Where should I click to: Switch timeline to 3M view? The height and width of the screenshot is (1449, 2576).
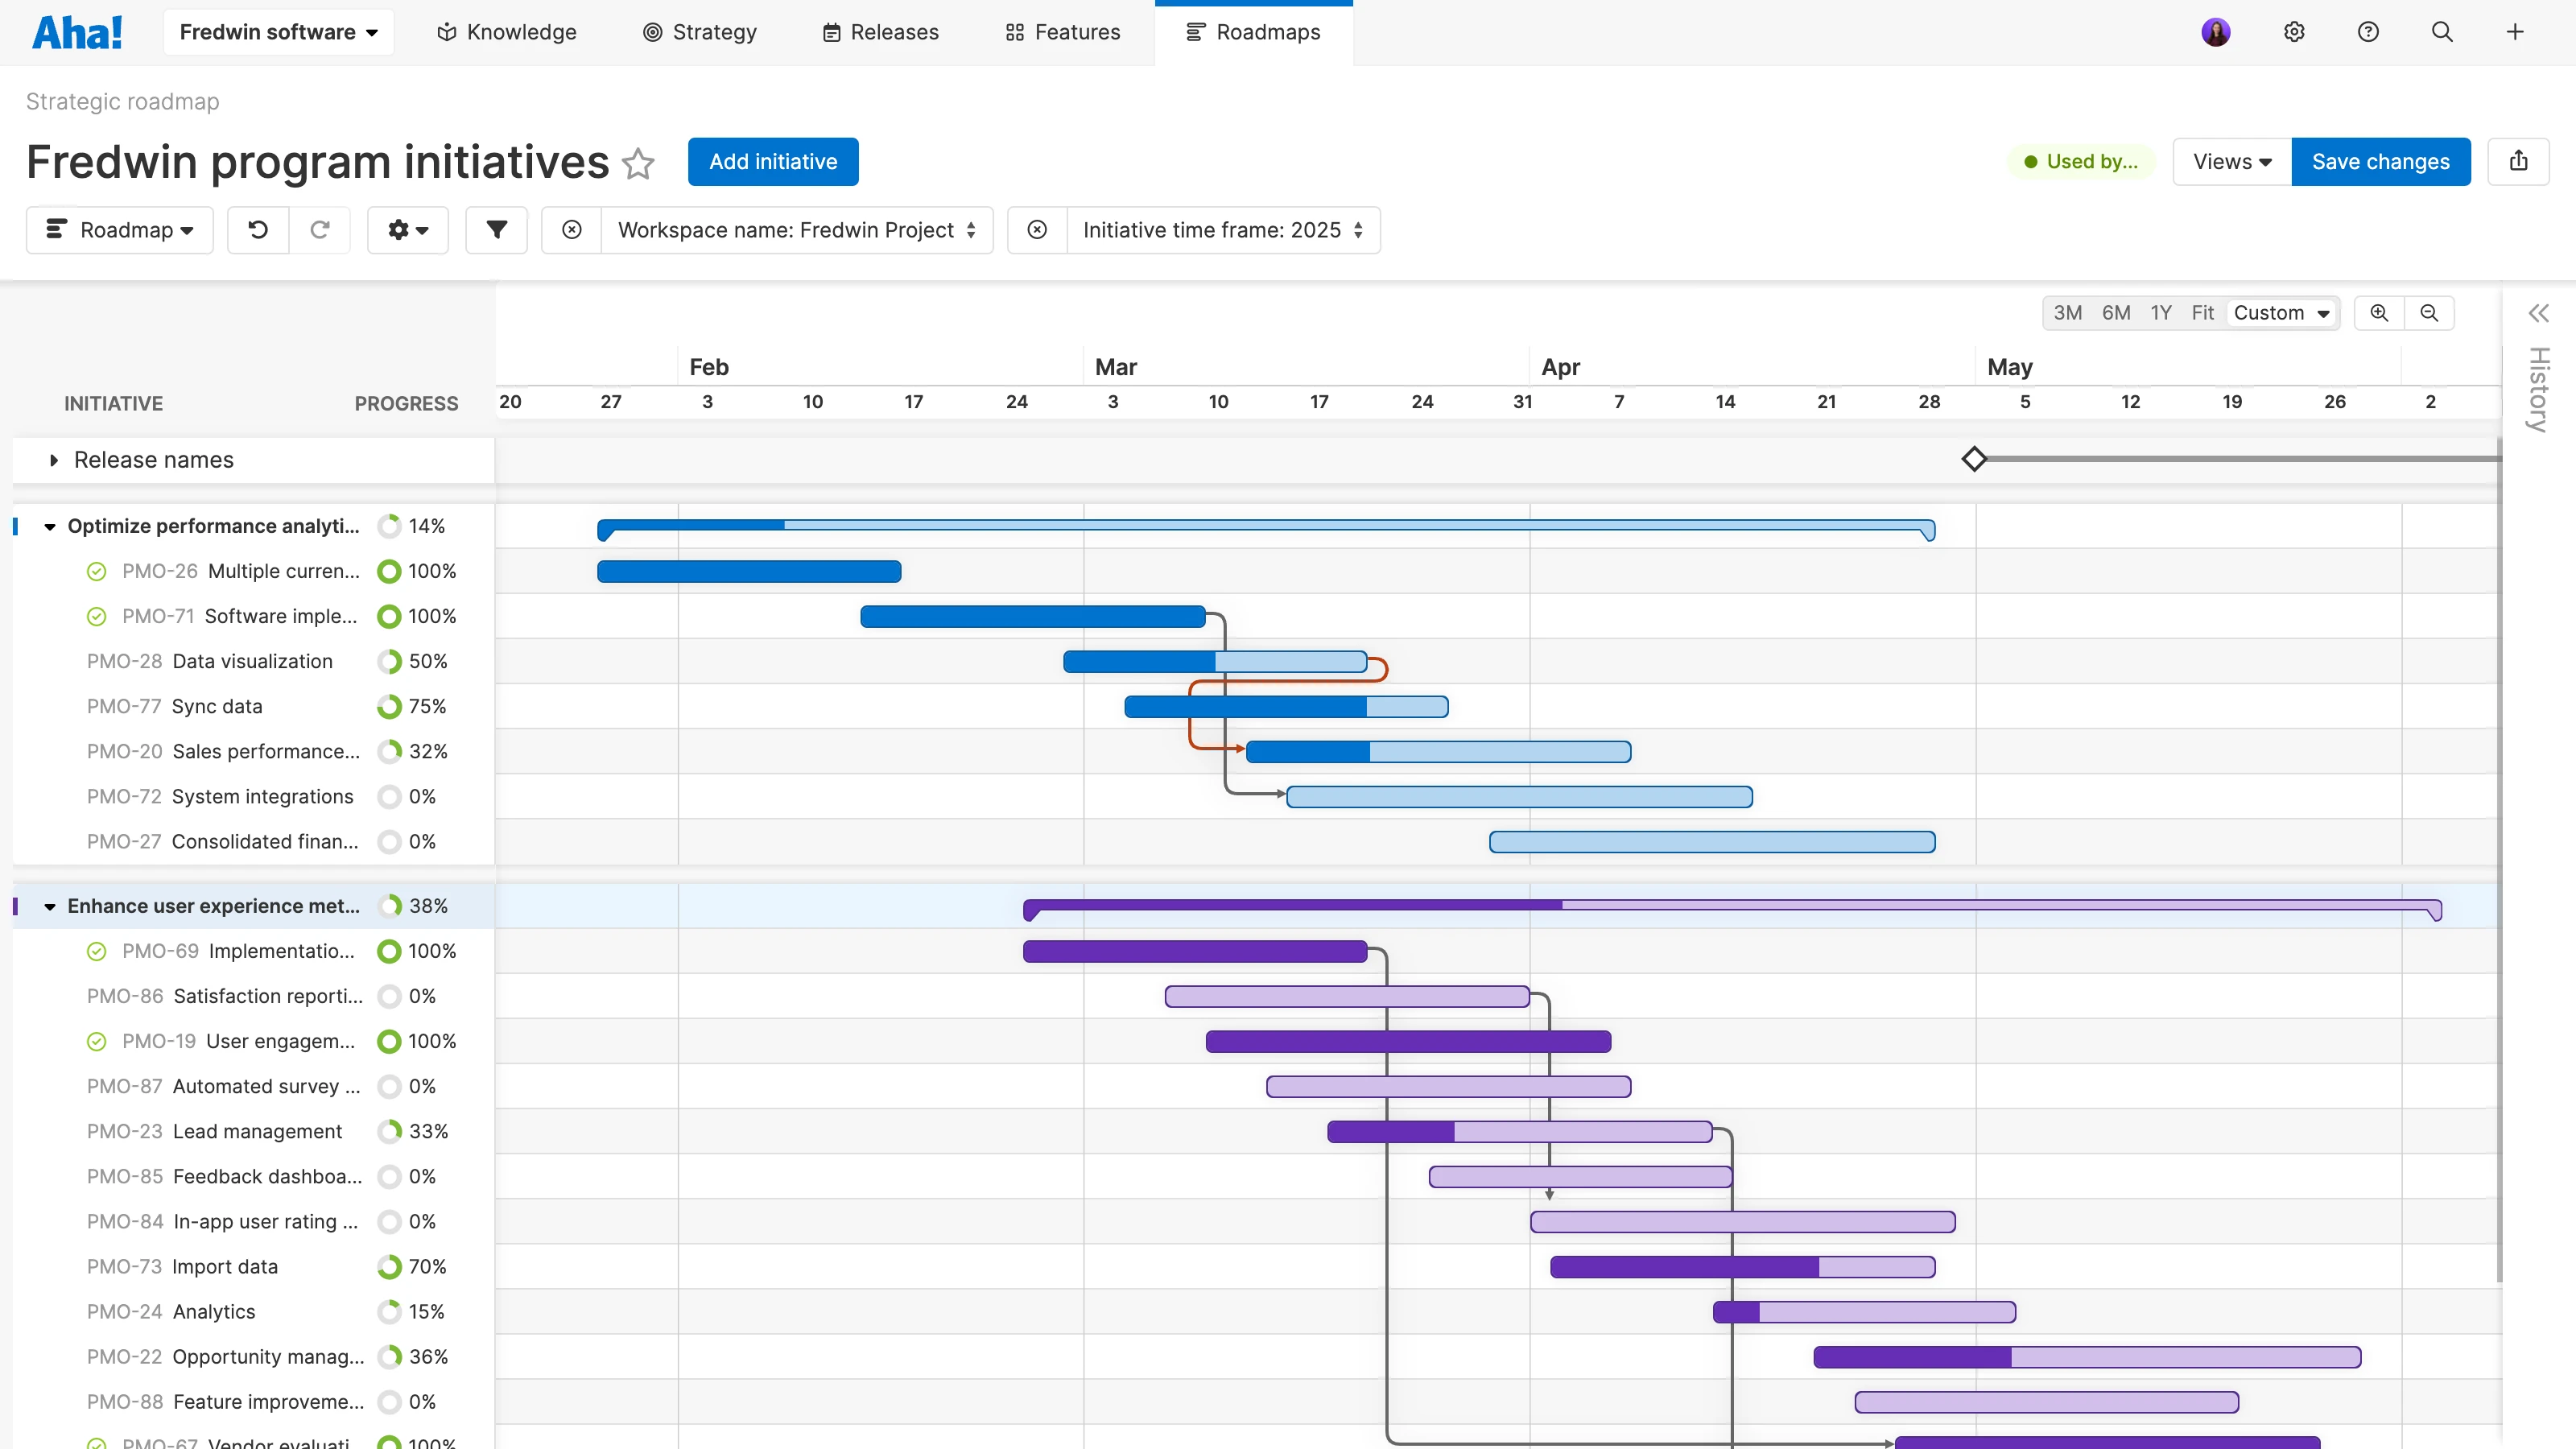2068,312
